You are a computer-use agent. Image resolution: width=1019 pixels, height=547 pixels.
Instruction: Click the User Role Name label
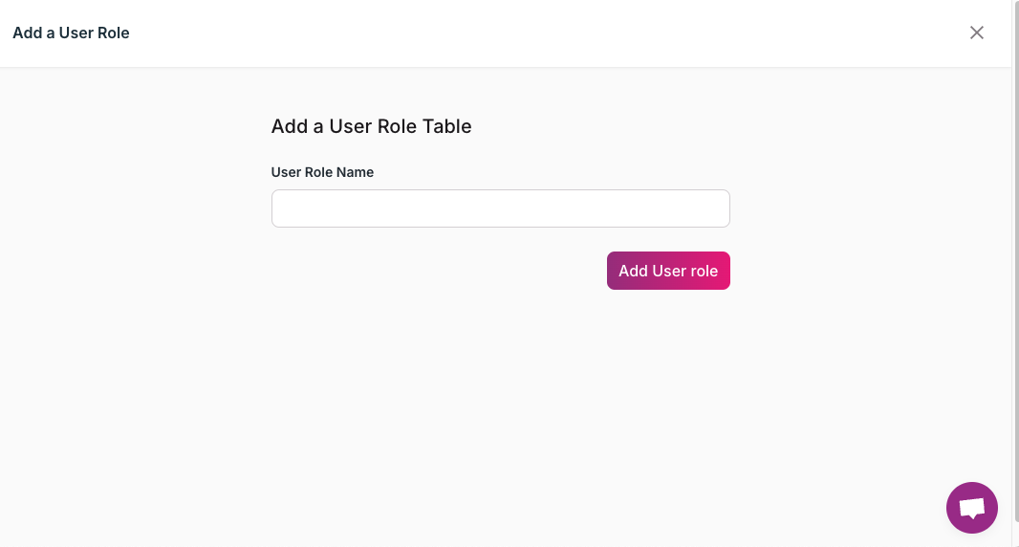(x=322, y=172)
